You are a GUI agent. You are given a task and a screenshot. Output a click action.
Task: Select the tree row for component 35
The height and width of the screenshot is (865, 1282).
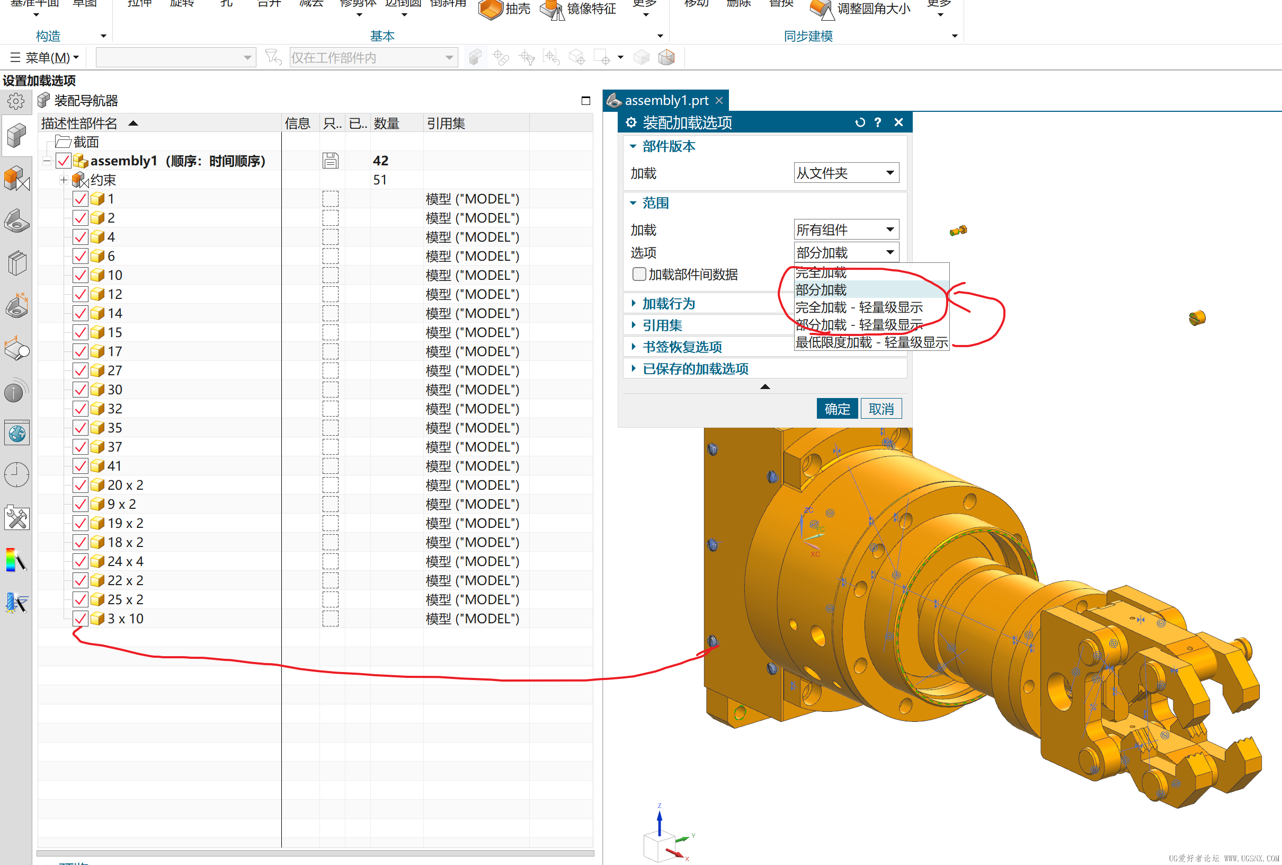[315, 428]
